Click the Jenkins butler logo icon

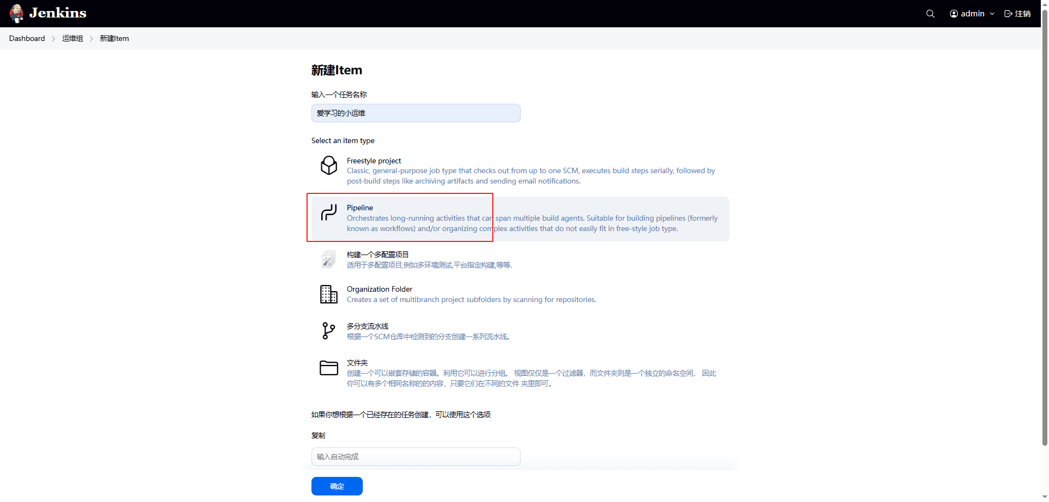(x=16, y=14)
